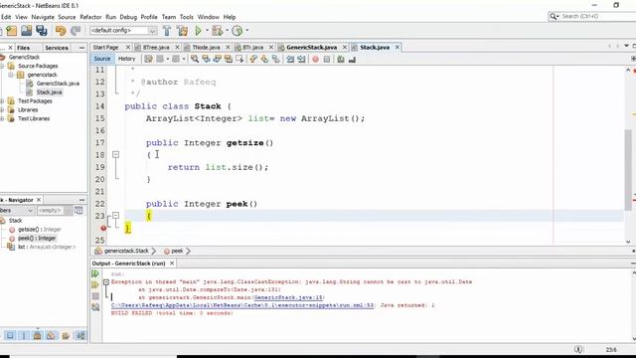Image resolution: width=636 pixels, height=358 pixels.
Task: Open the Tools menu
Action: coord(187,17)
